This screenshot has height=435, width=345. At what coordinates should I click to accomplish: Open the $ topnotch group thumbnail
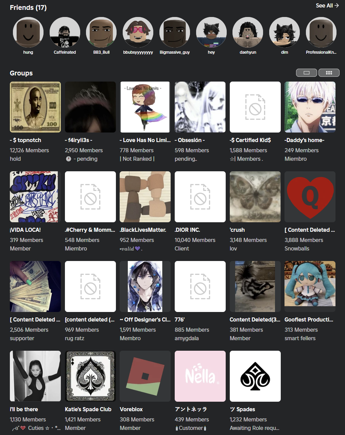pyautogui.click(x=35, y=107)
